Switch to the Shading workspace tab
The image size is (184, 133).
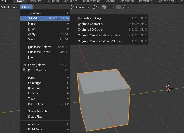(x=110, y=1)
